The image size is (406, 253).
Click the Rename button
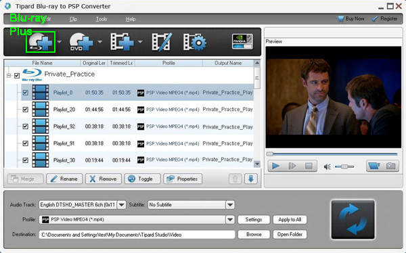[64, 179]
